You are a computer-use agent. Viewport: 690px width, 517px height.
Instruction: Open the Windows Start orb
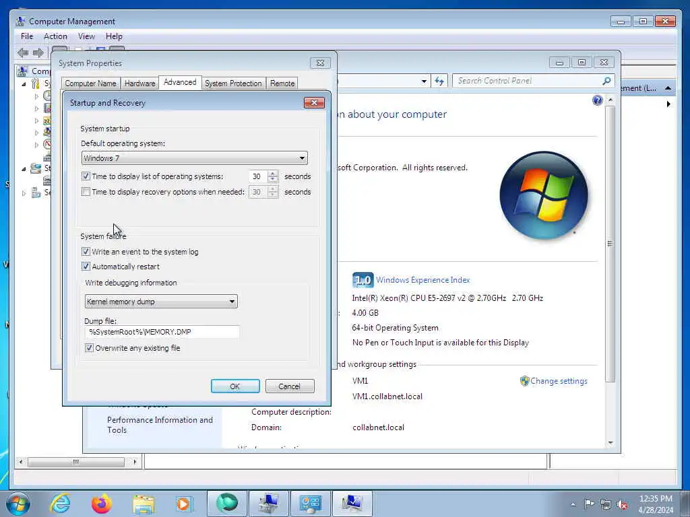(18, 504)
